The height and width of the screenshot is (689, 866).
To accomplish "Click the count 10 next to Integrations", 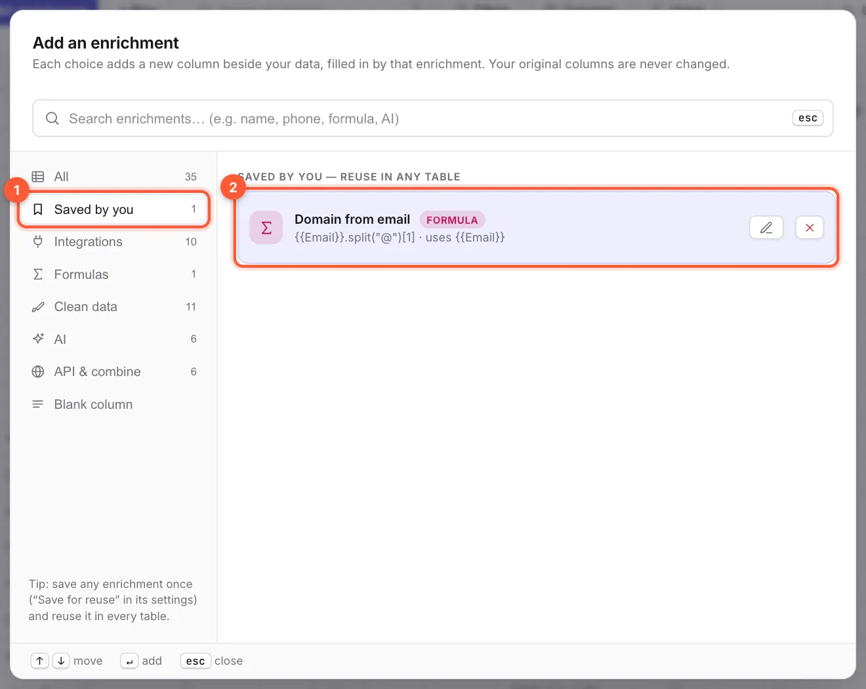I will (x=191, y=241).
